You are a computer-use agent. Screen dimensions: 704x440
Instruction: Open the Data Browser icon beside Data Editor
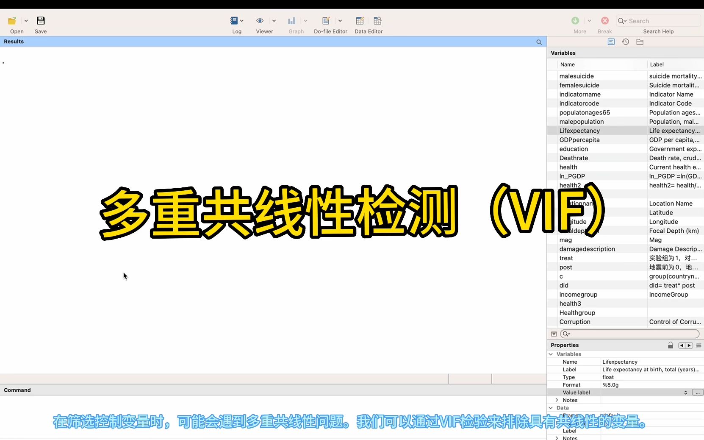[377, 21]
